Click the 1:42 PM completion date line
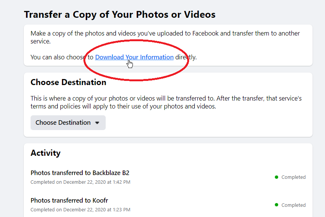This screenshot has height=217, width=325. pyautogui.click(x=80, y=182)
